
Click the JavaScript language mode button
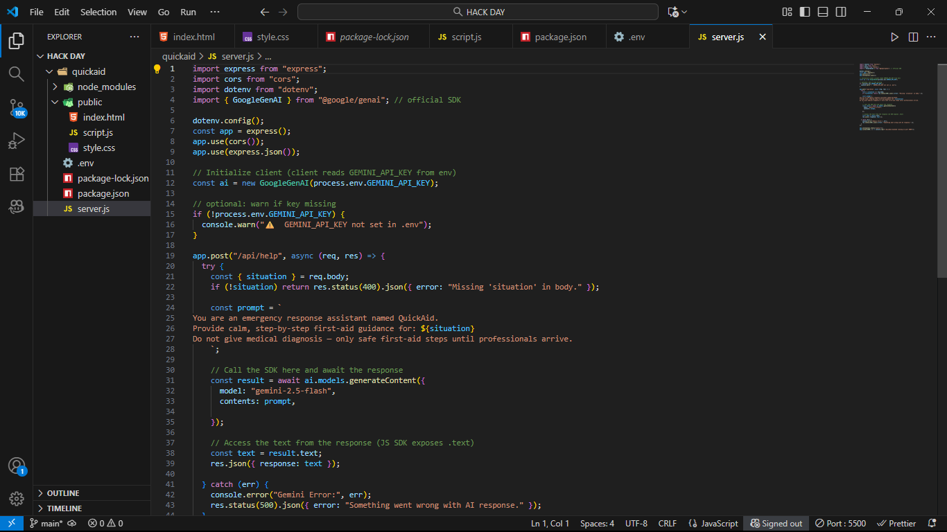(x=713, y=524)
